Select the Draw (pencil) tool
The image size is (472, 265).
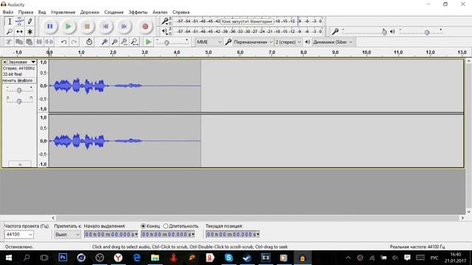point(29,21)
